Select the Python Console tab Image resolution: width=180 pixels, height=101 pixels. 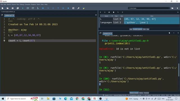click(x=134, y=93)
